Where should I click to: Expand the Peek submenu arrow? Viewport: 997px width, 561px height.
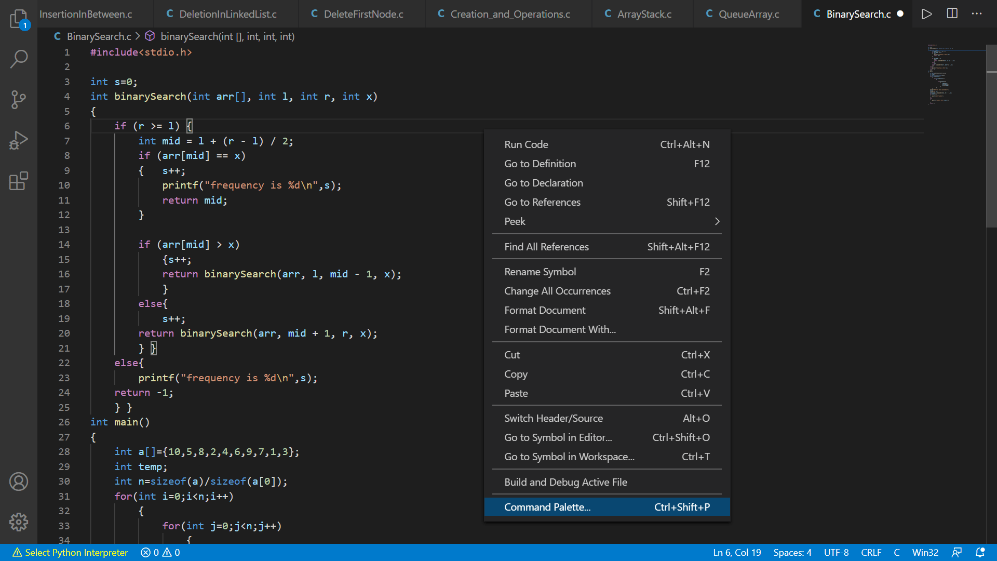point(717,221)
